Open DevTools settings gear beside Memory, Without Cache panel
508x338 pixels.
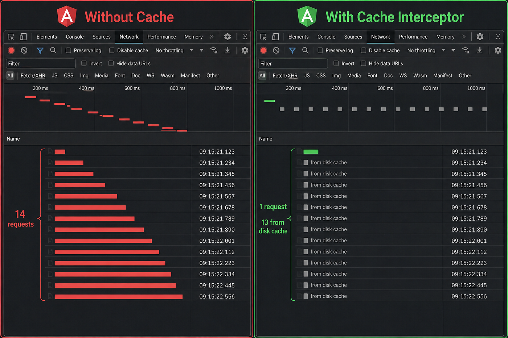pos(228,37)
